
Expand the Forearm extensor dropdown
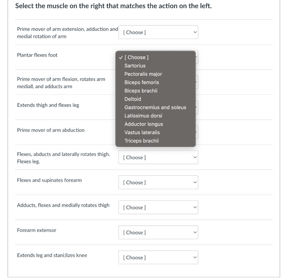coord(158,232)
